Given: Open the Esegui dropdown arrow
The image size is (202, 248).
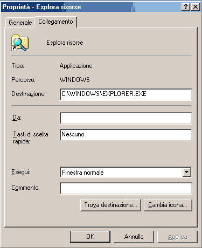Looking at the screenshot, I should [x=187, y=172].
